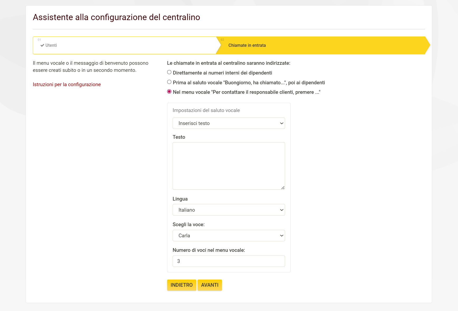Click the chevron on the voice selection dropdown
The image size is (458, 311).
[x=281, y=235]
